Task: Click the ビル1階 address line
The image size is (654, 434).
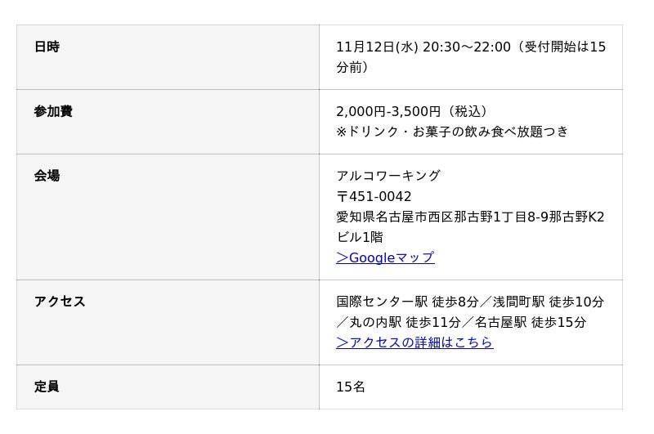Action: [x=359, y=237]
